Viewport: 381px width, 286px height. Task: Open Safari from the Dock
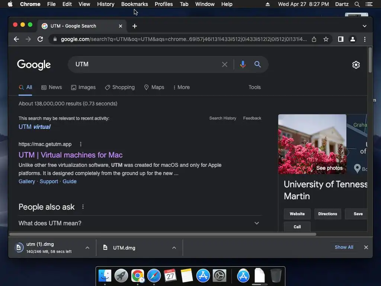click(x=154, y=276)
